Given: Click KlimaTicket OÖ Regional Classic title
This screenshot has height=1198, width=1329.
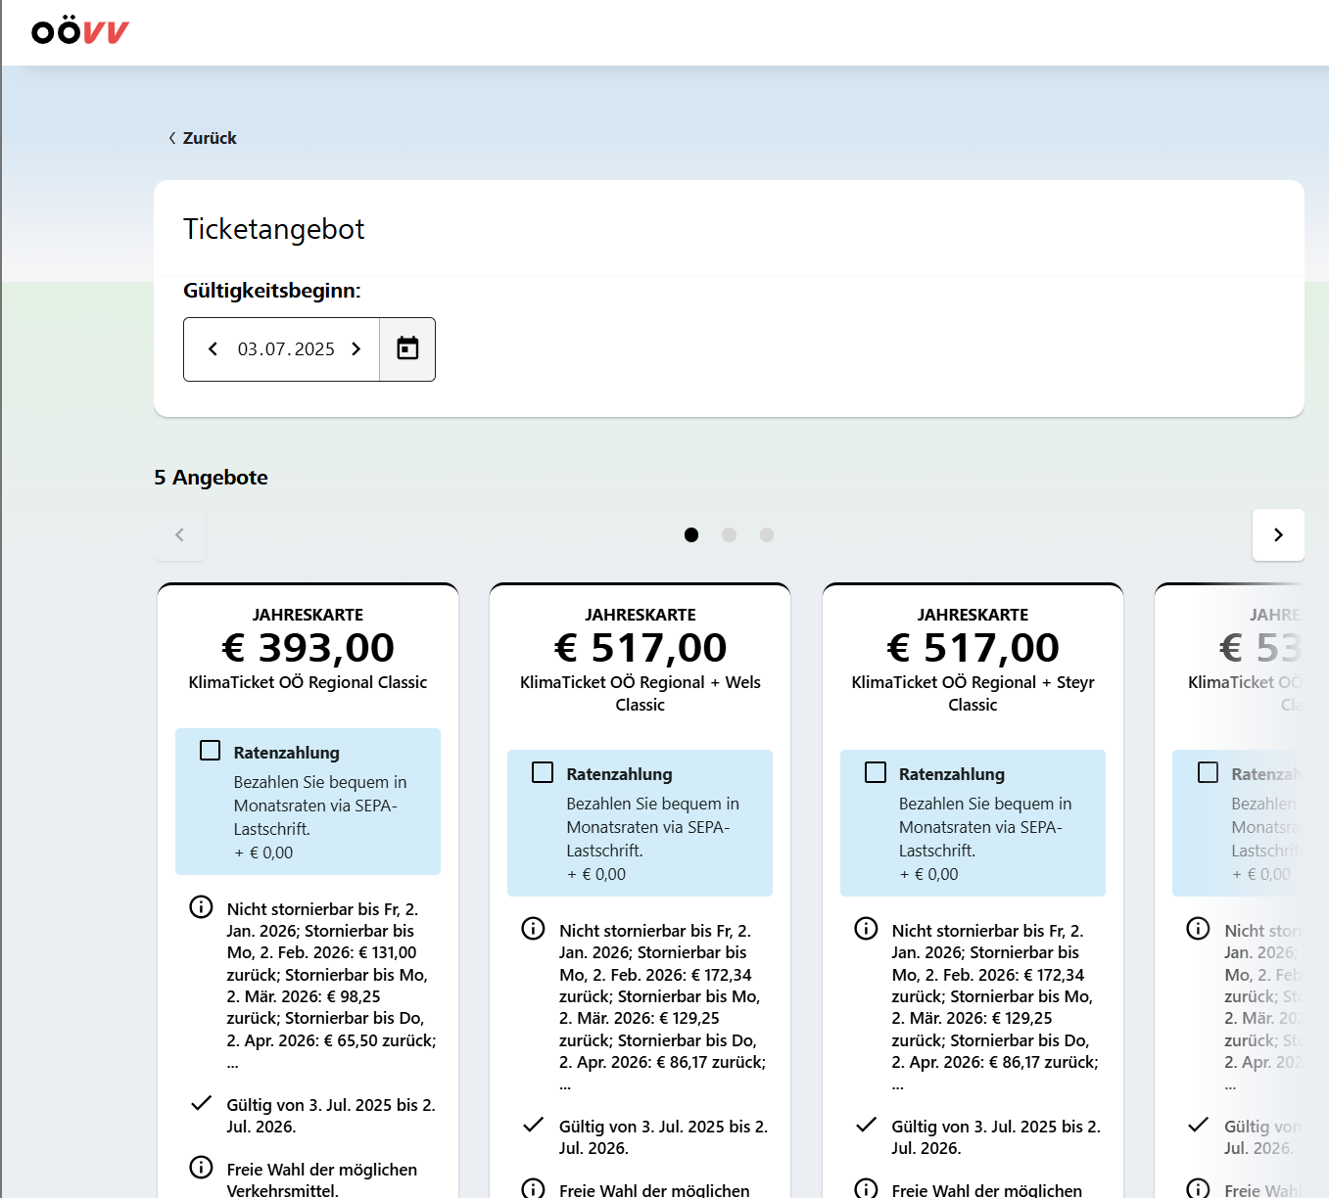Looking at the screenshot, I should coord(308,682).
